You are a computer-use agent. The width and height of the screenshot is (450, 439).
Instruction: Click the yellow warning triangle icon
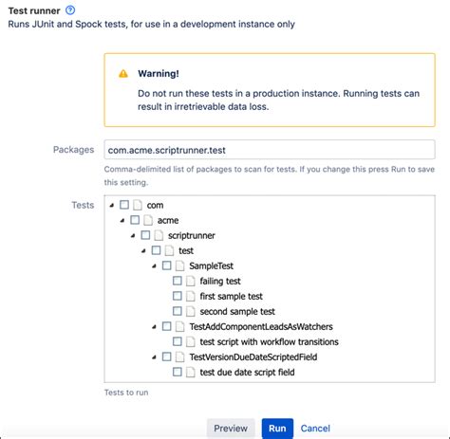(x=123, y=74)
